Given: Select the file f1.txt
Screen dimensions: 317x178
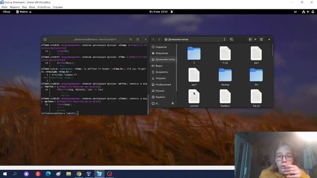Looking at the screenshot, I should tap(225, 55).
